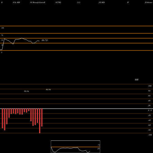Click the 36.94 value label

48,90
